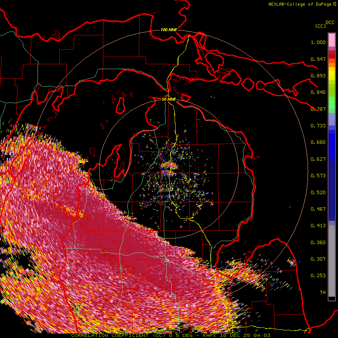Click the 0.680 scale value
The height and width of the screenshot is (338, 338).
tap(318, 142)
